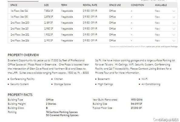Select the SPACE USE column header
180x122 pixels.
click(115, 5)
